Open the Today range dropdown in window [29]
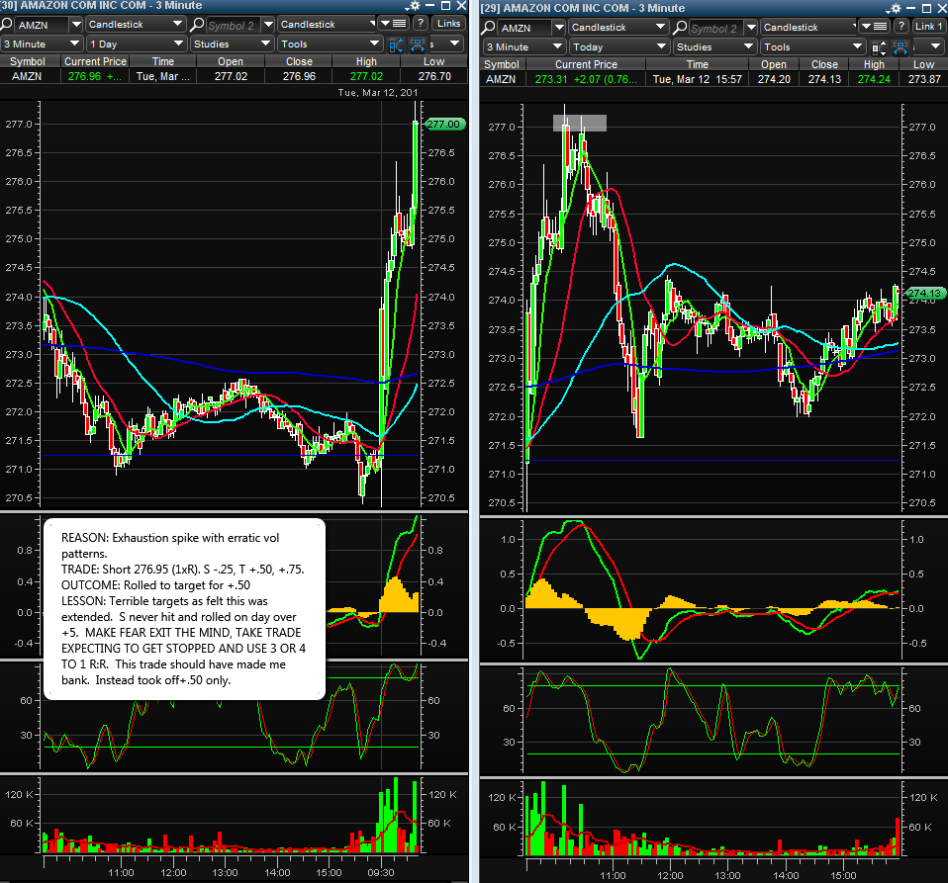Image resolution: width=948 pixels, height=883 pixels. pos(618,47)
